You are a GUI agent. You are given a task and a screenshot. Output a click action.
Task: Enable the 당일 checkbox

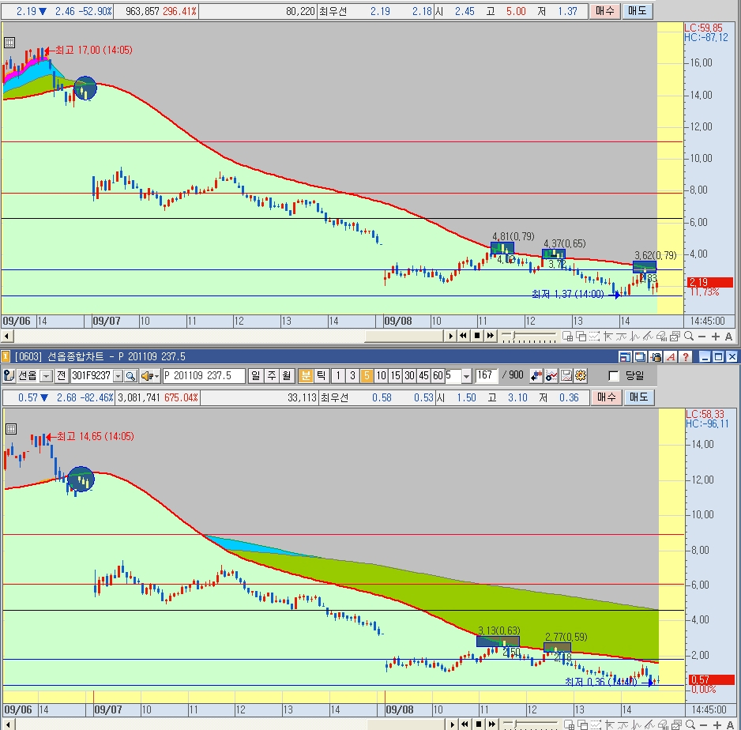(x=614, y=376)
